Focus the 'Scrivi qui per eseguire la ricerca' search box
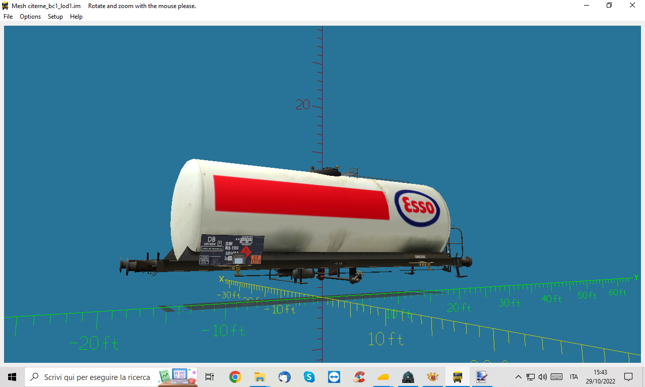The height and width of the screenshot is (387, 645). (111, 377)
